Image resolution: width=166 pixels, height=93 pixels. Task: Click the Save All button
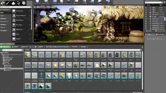click(x=24, y=47)
